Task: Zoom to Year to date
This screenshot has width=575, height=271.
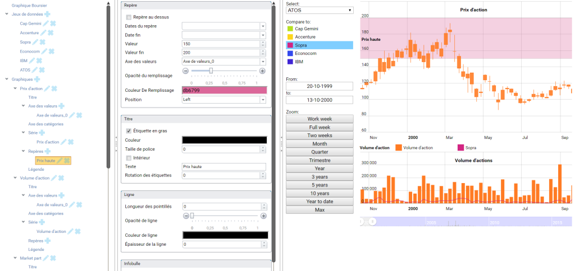Action: pos(320,202)
